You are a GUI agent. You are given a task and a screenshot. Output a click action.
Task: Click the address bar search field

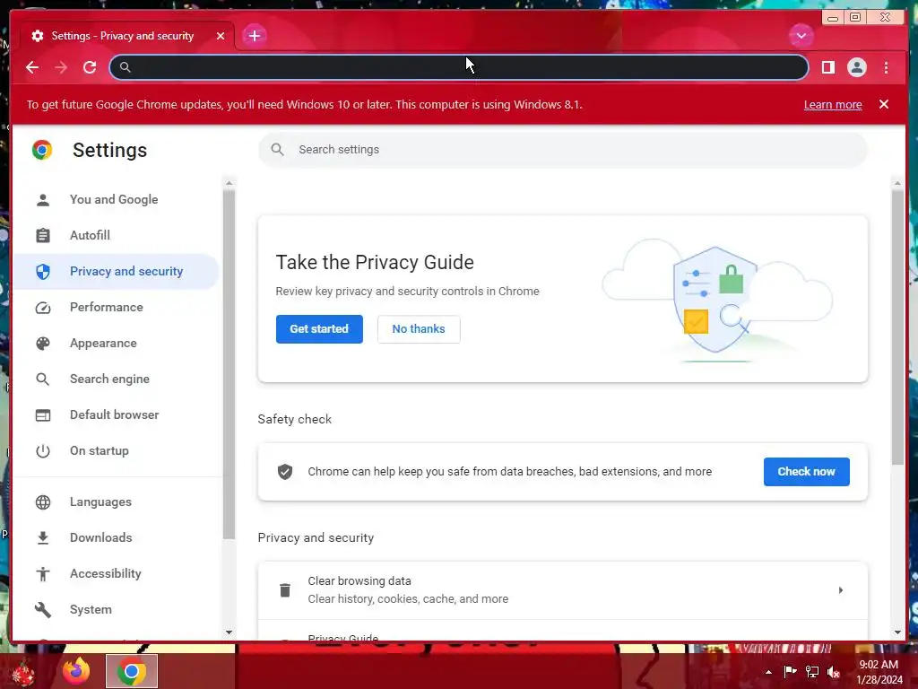(x=458, y=67)
